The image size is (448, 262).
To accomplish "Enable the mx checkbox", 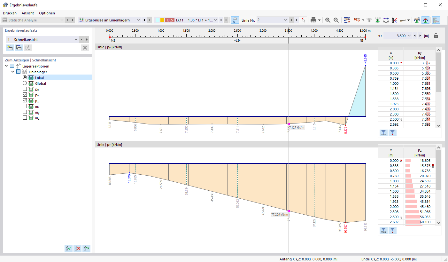I will [25, 106].
